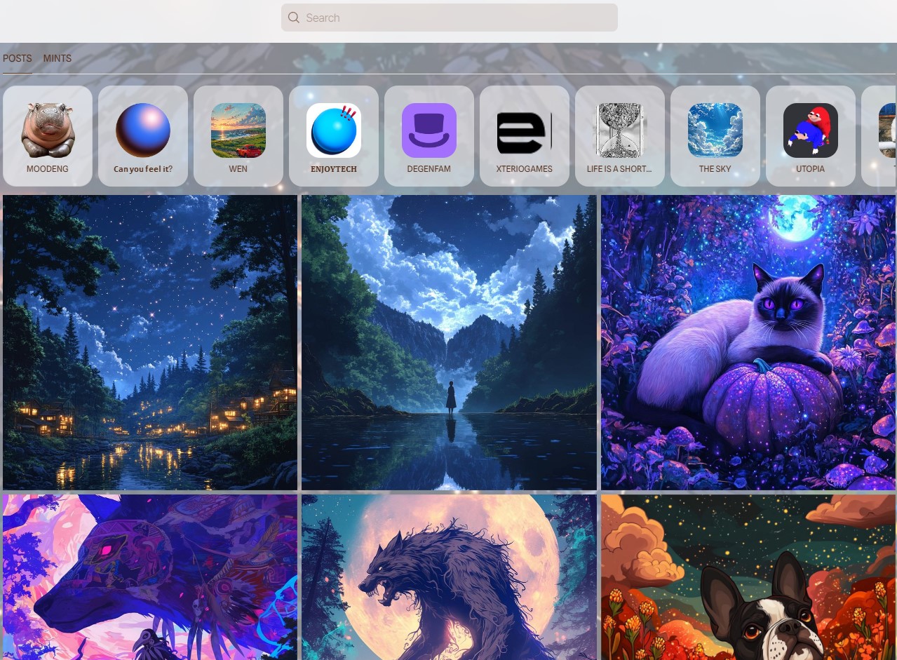Image resolution: width=897 pixels, height=660 pixels.
Task: Open the Siamese cat on pumpkin post
Action: click(748, 342)
